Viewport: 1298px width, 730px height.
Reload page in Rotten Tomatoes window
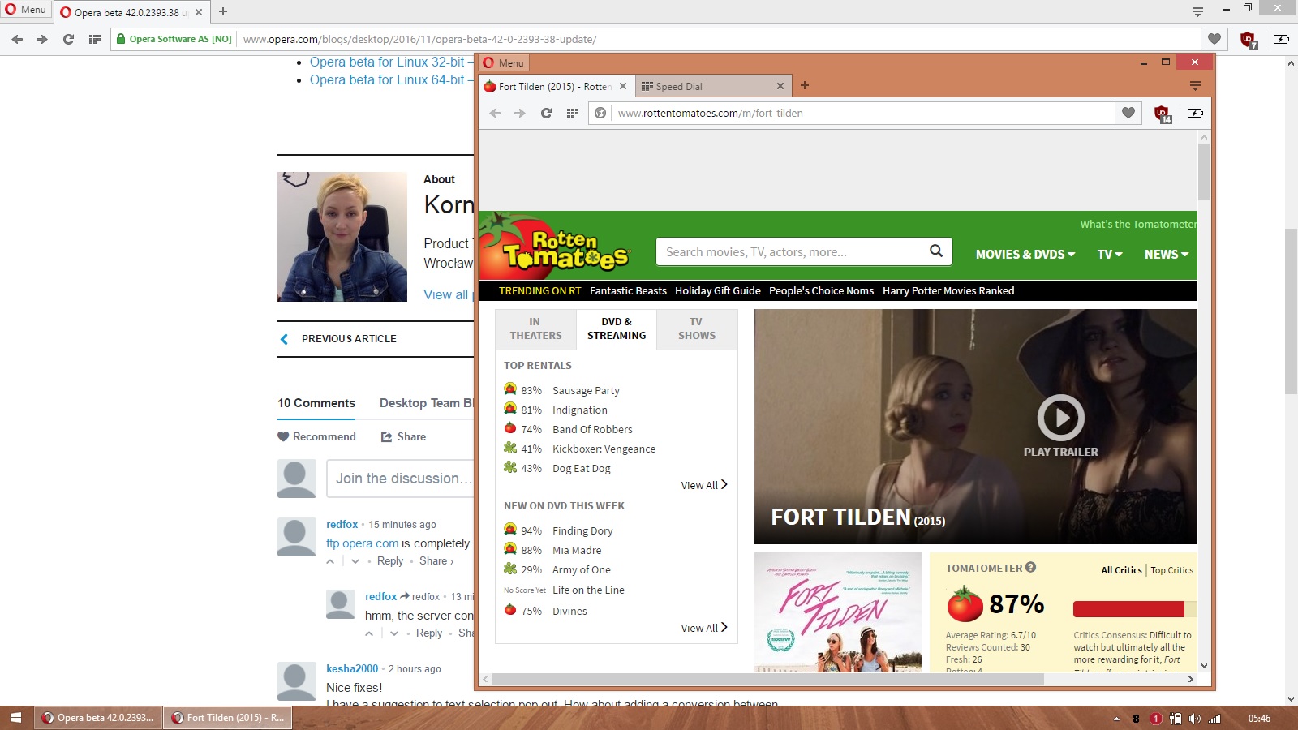click(546, 113)
